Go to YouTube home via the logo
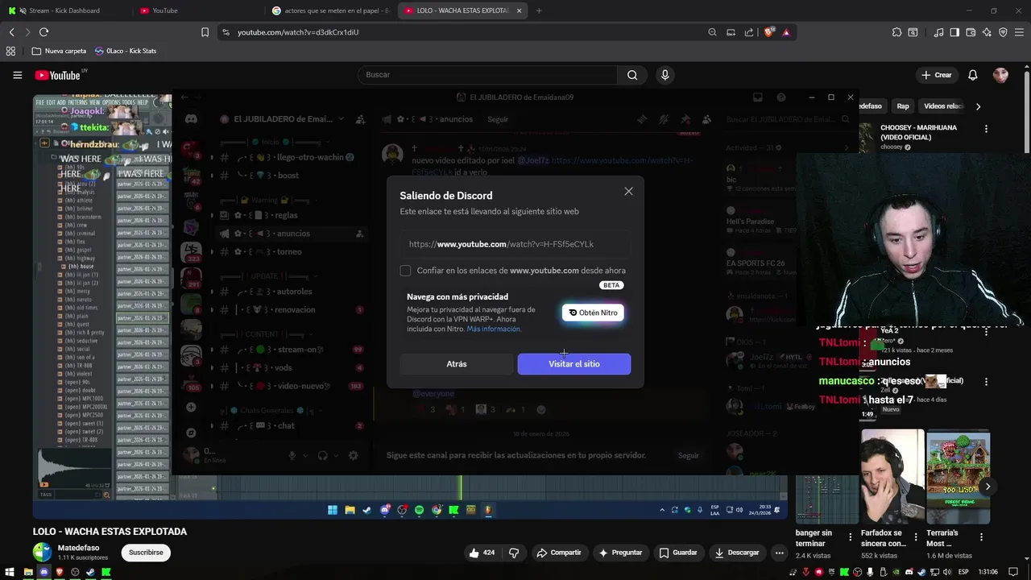The width and height of the screenshot is (1031, 580). (57, 75)
